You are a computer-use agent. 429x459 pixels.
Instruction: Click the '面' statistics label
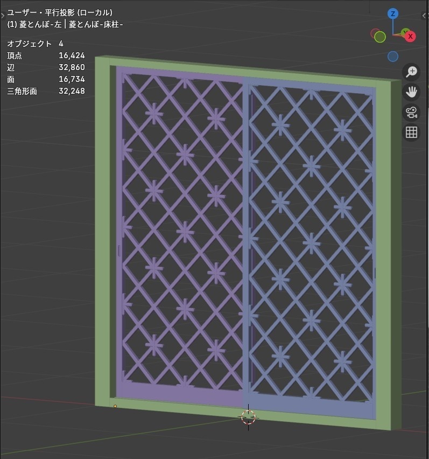point(11,80)
